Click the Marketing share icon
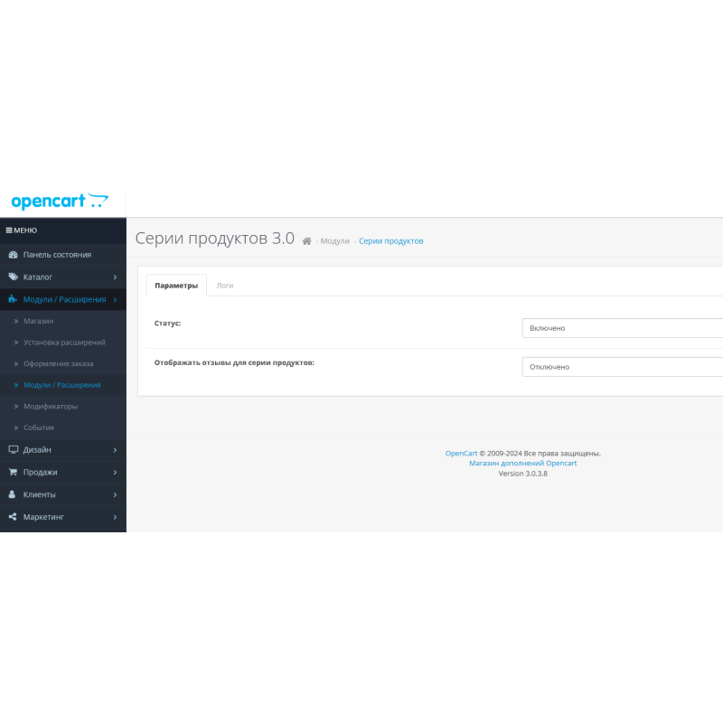The width and height of the screenshot is (723, 723). point(13,517)
